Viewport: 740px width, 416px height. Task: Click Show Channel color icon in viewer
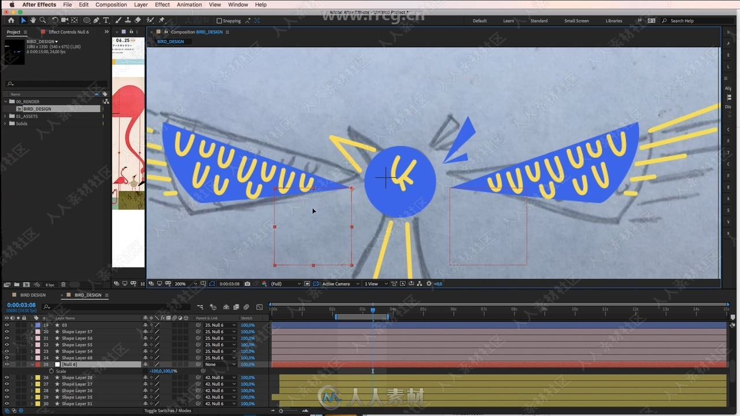coord(264,284)
